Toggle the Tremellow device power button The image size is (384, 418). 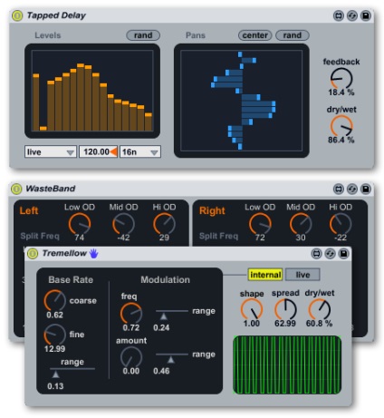33,254
